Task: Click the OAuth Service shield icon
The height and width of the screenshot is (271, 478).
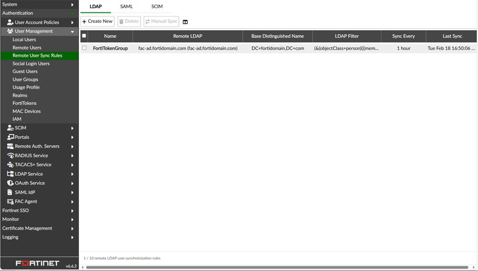Action: [x=10, y=183]
